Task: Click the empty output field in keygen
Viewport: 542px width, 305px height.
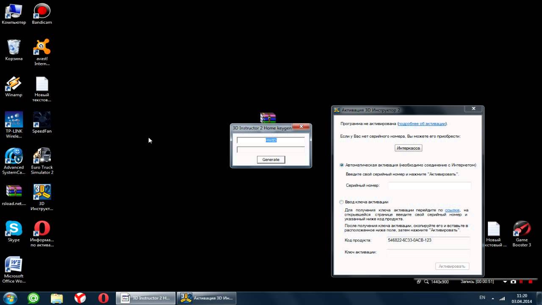Action: coord(271,150)
